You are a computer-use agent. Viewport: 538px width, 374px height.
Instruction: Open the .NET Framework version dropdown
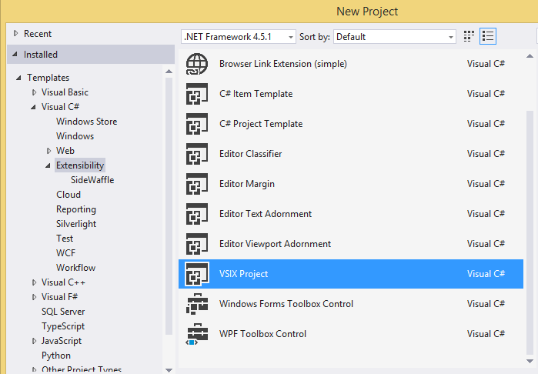239,37
